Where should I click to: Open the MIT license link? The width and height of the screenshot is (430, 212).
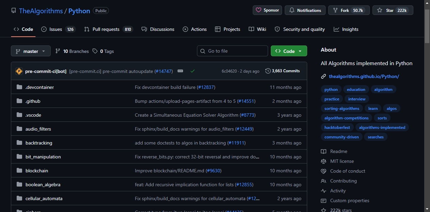coord(337,161)
